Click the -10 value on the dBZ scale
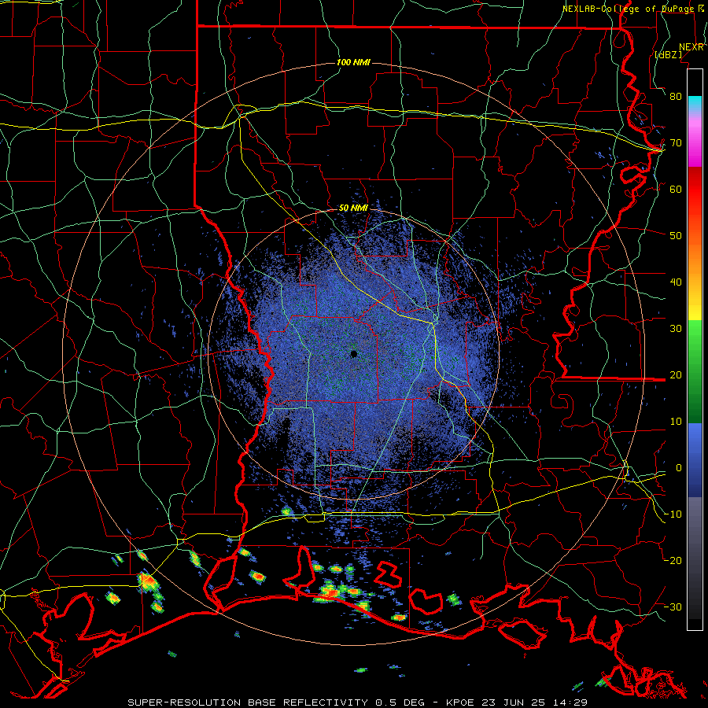The height and width of the screenshot is (708, 708). click(x=673, y=514)
